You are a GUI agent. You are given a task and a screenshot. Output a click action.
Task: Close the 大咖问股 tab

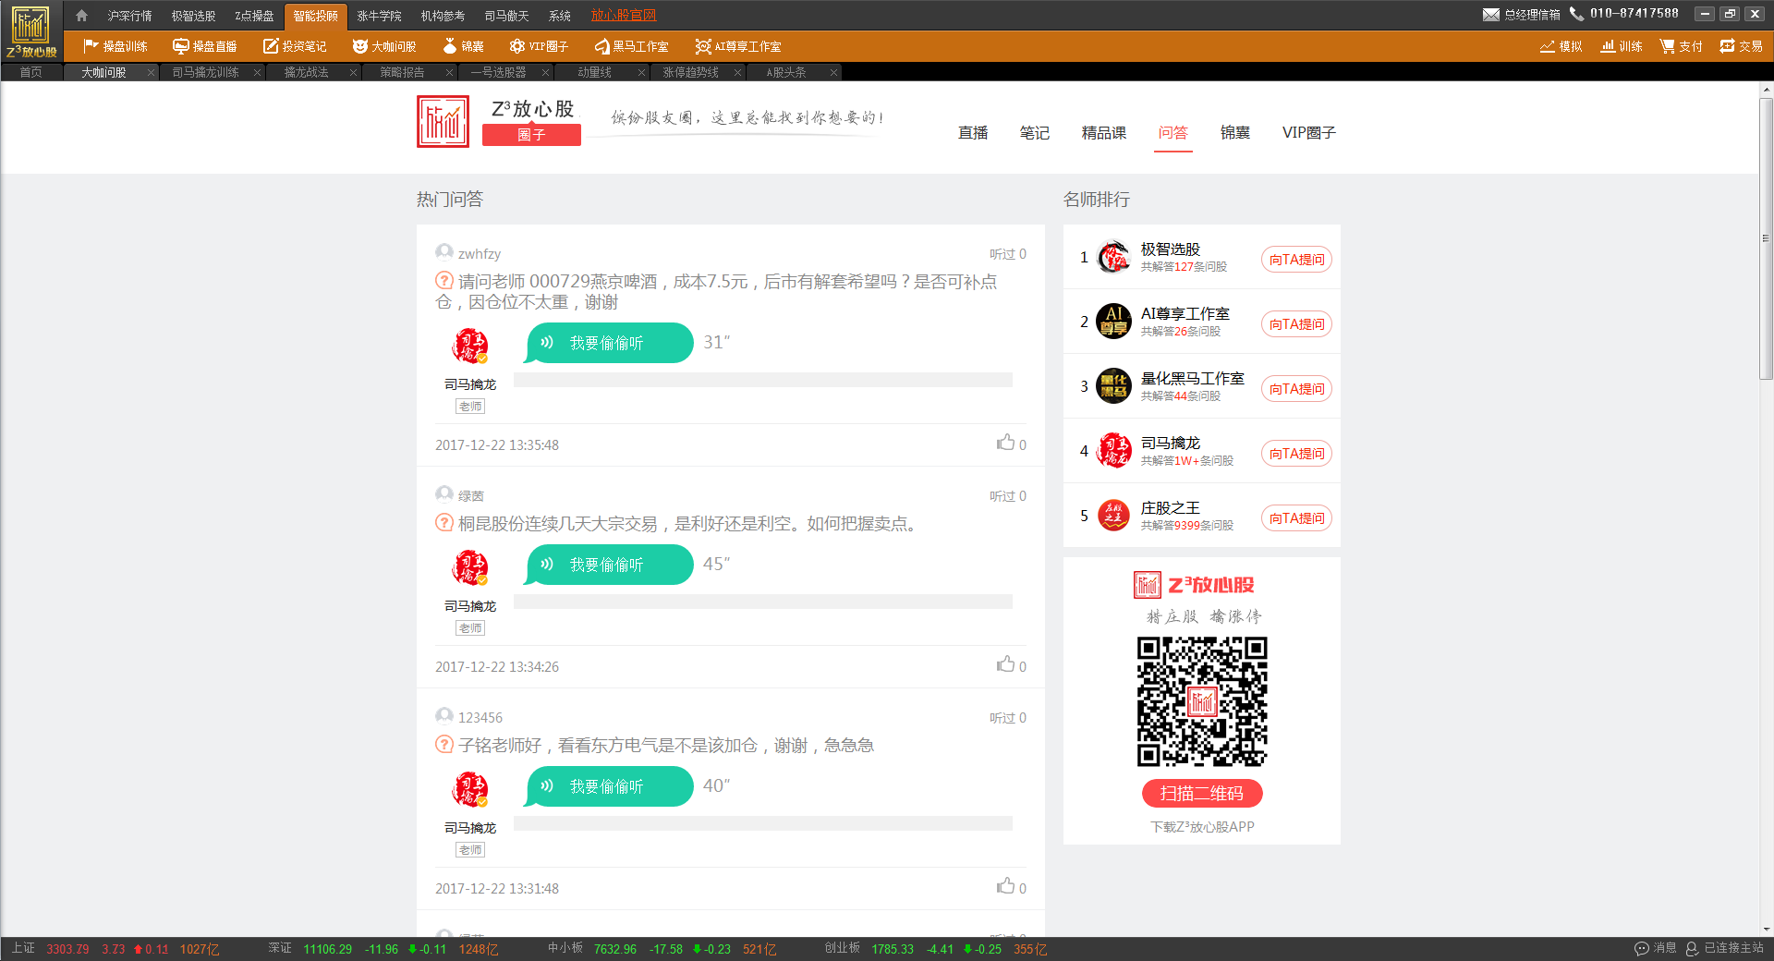(x=151, y=72)
